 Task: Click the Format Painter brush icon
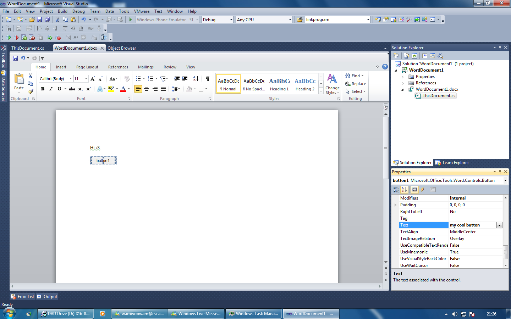click(31, 91)
